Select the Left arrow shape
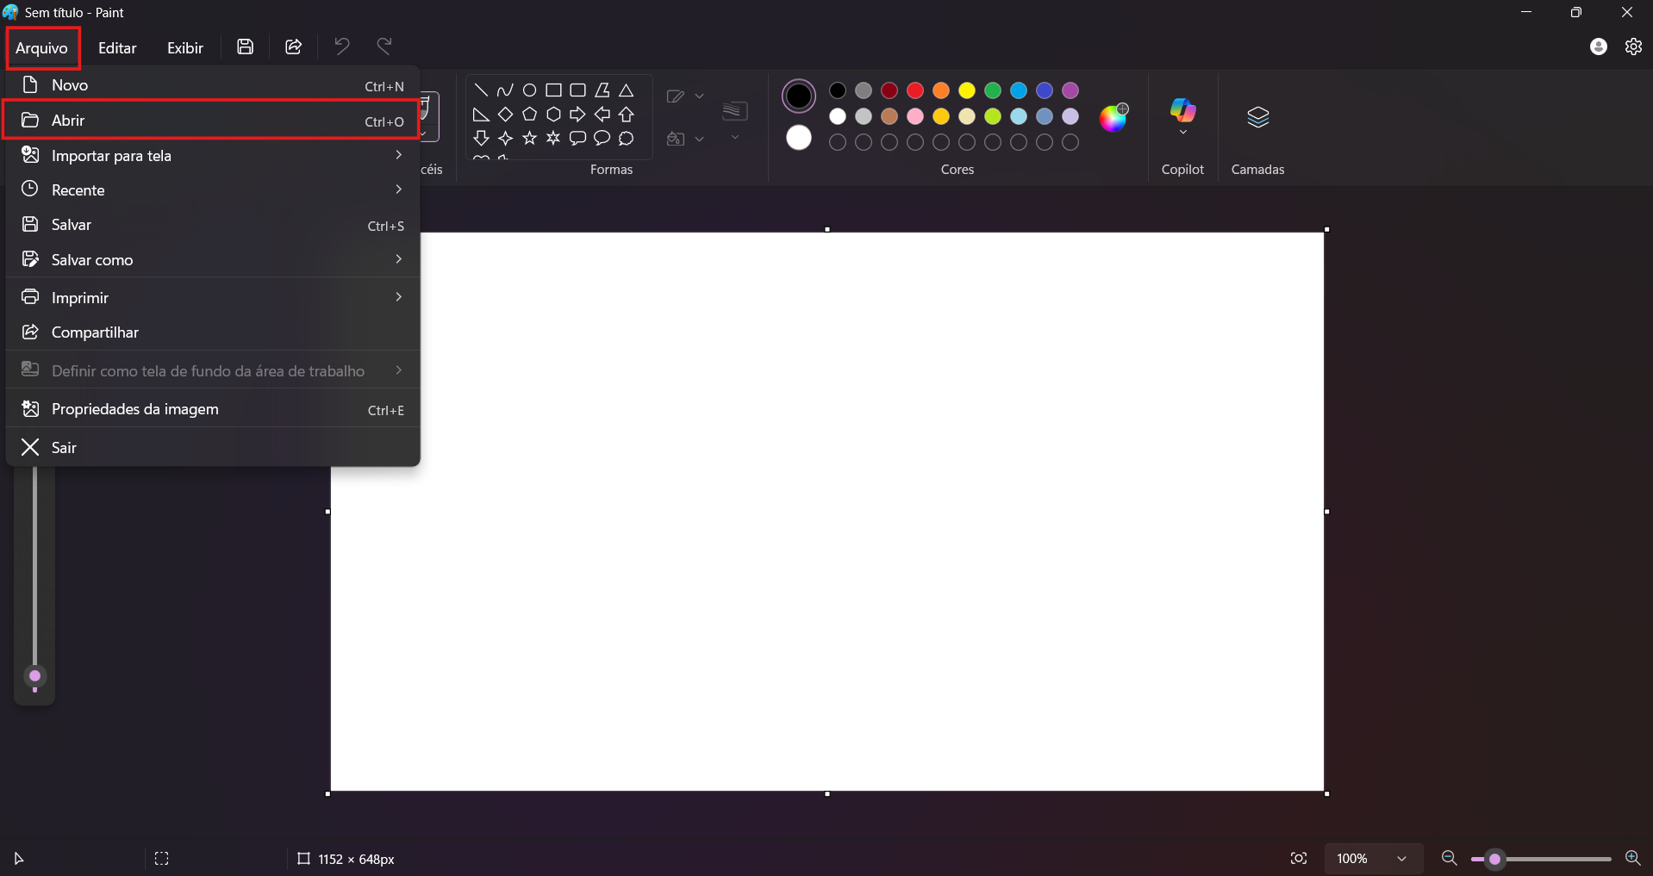 tap(602, 115)
